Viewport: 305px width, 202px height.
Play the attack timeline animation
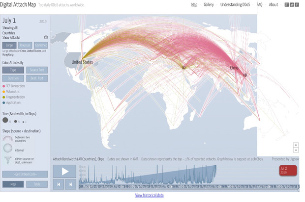click(64, 171)
